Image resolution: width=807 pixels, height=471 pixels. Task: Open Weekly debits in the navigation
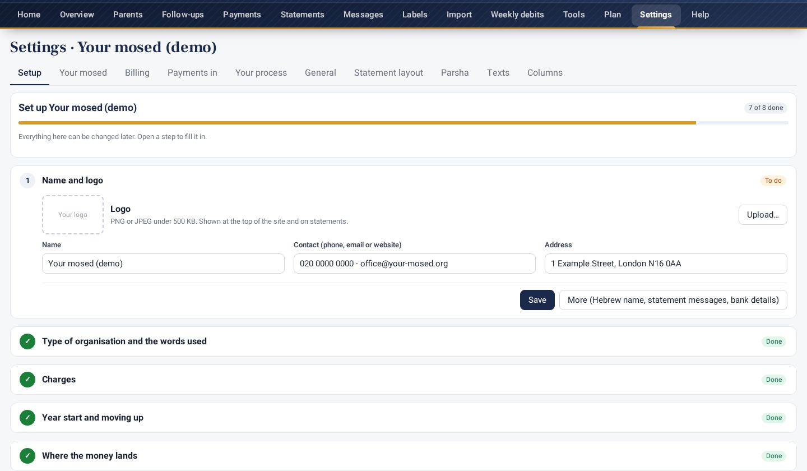pos(517,15)
